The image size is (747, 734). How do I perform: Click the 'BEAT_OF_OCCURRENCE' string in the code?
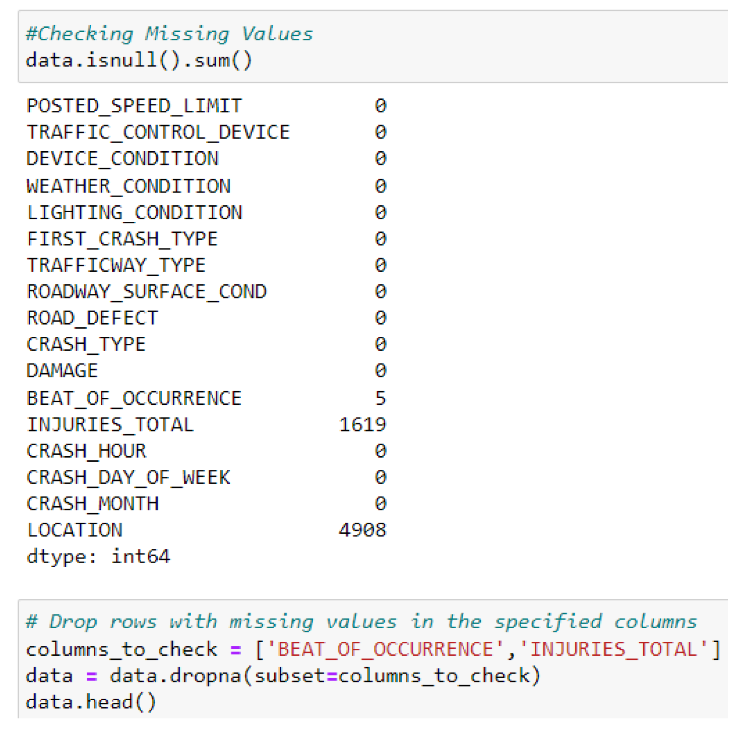(385, 649)
